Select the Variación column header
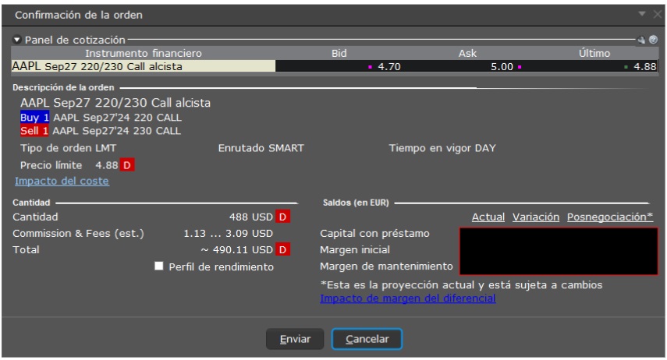 pos(536,217)
